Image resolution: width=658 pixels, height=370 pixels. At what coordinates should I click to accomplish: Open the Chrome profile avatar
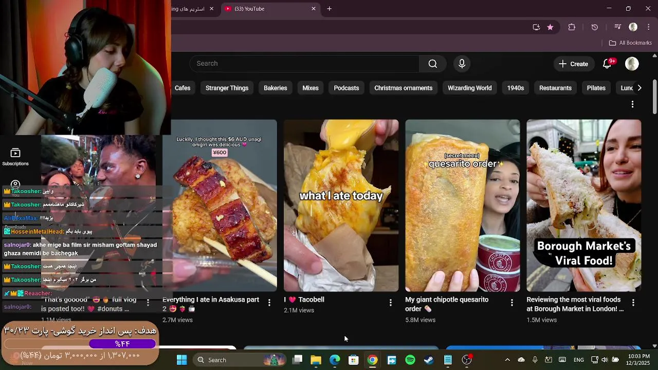[x=633, y=27]
